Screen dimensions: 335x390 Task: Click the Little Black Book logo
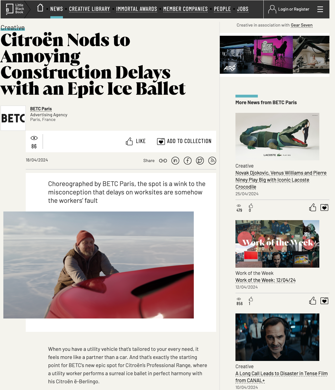click(15, 9)
